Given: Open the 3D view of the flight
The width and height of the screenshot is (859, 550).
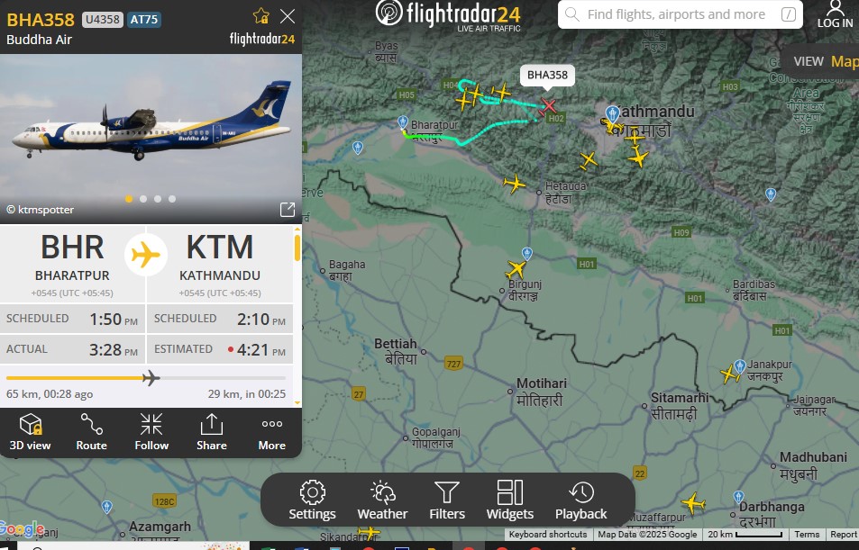Looking at the screenshot, I should click(30, 432).
